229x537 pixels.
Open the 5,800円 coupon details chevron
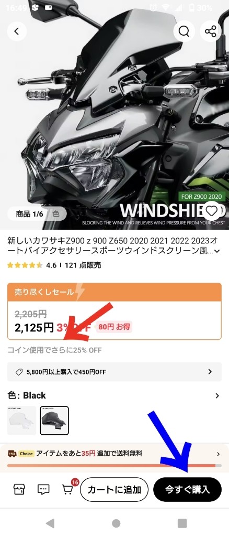tap(210, 372)
